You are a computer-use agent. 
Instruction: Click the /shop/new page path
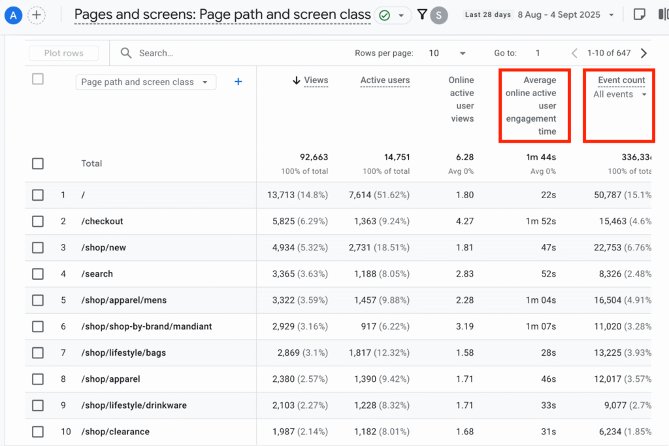[104, 248]
